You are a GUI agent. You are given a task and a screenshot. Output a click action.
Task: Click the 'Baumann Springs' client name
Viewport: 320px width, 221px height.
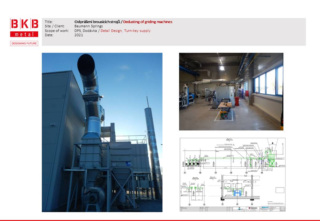(89, 26)
